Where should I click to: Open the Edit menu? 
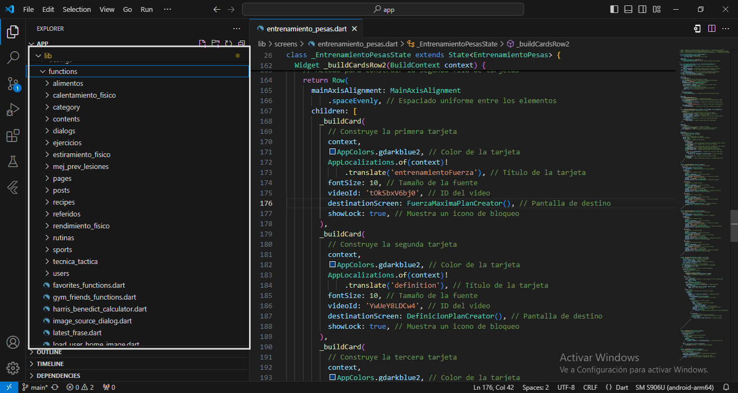pyautogui.click(x=48, y=9)
